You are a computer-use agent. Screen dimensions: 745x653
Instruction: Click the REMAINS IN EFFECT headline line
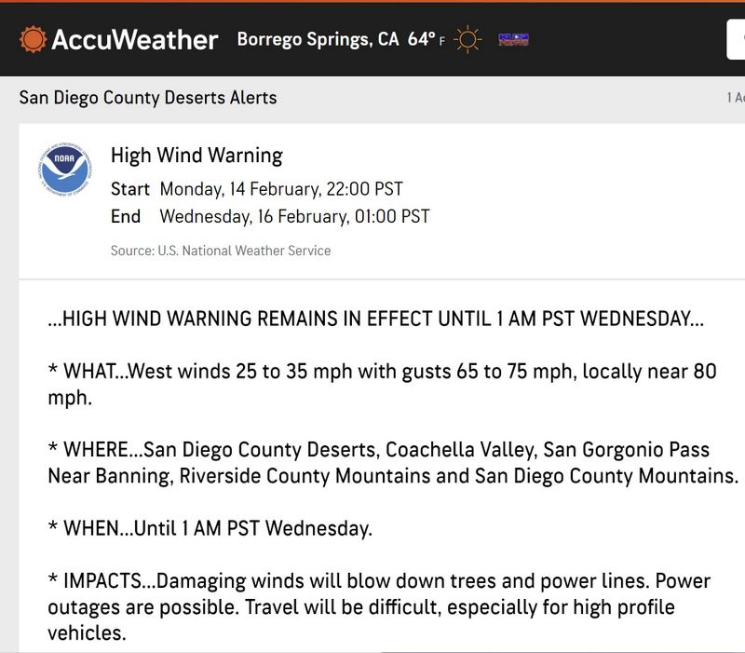pyautogui.click(x=376, y=319)
